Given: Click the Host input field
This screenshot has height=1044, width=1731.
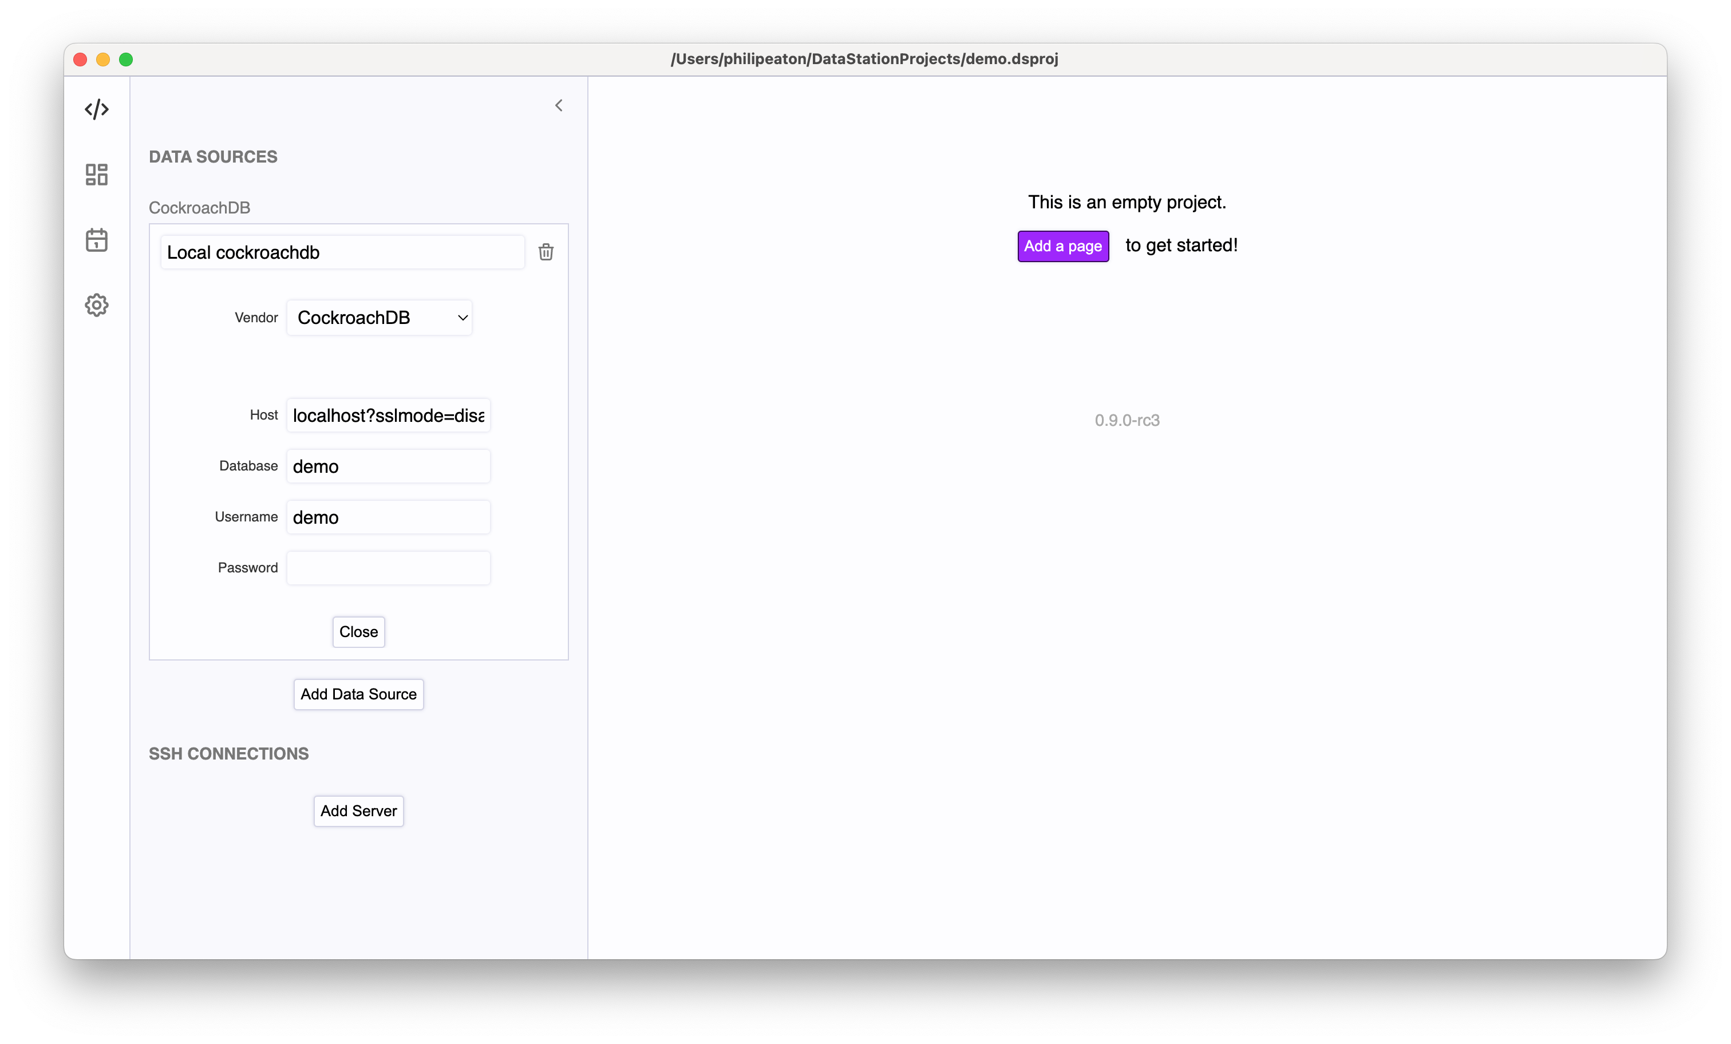Looking at the screenshot, I should (x=389, y=415).
